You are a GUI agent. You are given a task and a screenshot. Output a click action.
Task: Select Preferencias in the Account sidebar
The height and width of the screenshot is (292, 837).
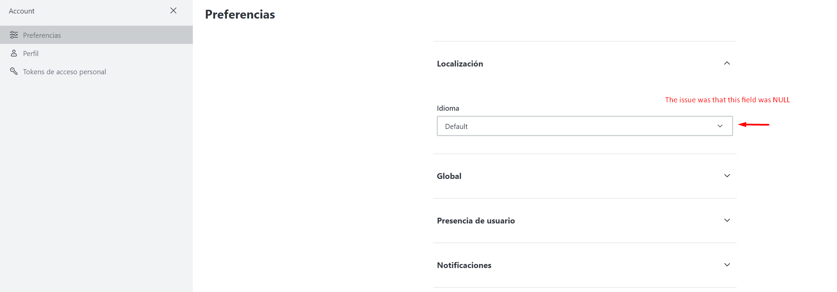pyautogui.click(x=42, y=35)
